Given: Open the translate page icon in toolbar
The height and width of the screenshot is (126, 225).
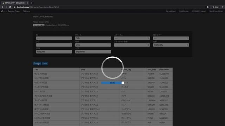Looking at the screenshot, I should [208, 7].
